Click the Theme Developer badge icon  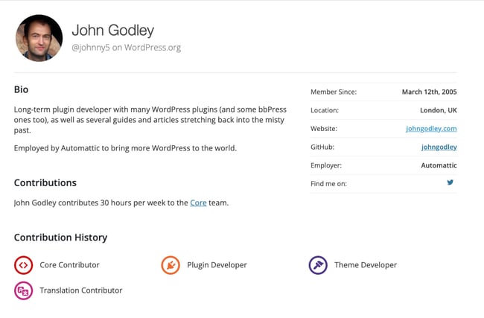click(x=318, y=264)
